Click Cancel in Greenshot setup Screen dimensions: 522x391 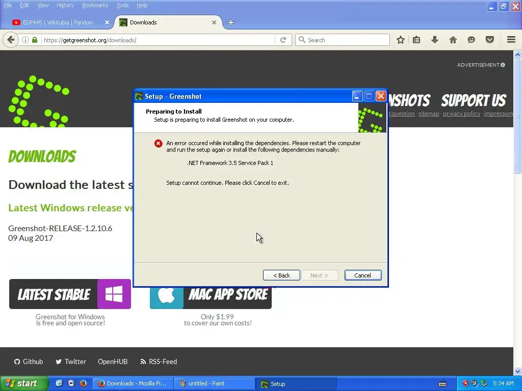point(363,275)
